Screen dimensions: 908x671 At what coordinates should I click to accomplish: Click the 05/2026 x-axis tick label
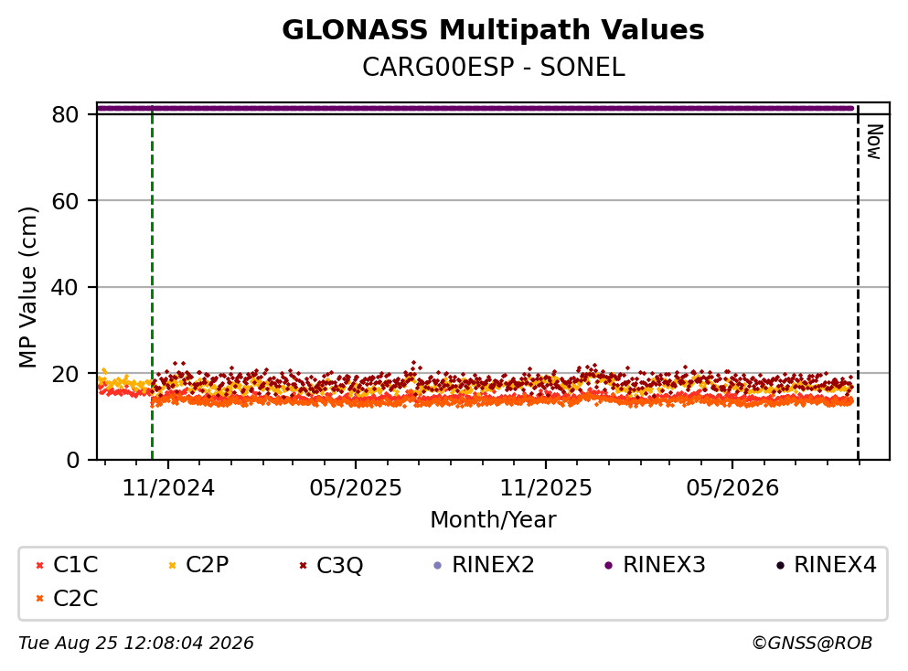(732, 488)
